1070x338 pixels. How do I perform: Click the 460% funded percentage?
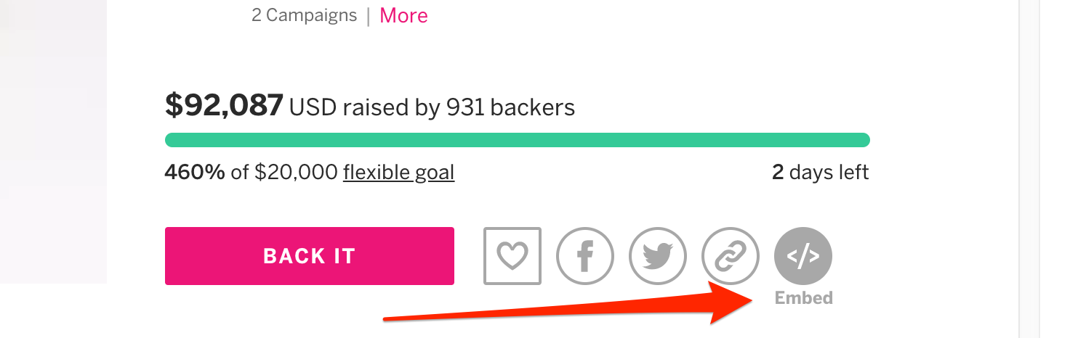click(x=195, y=173)
